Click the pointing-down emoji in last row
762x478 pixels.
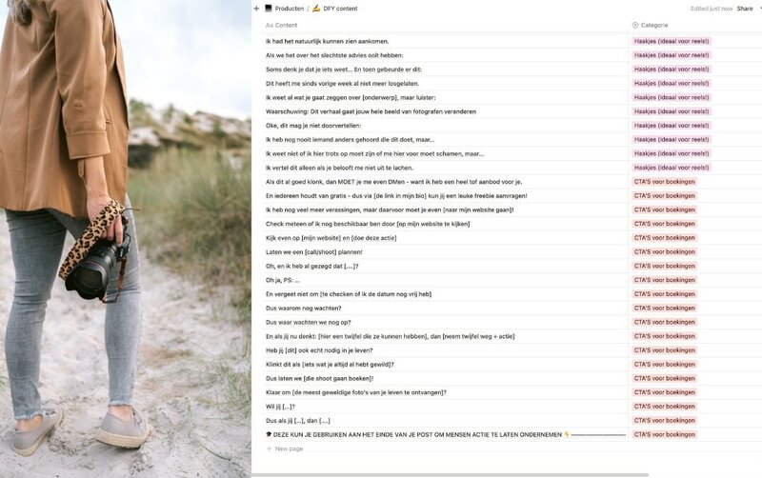coord(567,435)
